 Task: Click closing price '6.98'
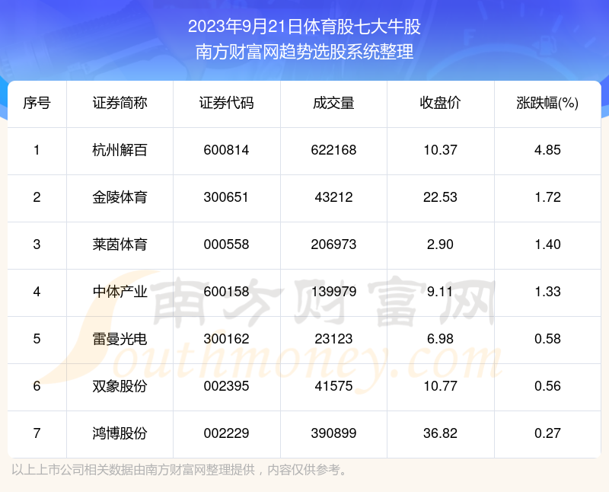point(441,339)
